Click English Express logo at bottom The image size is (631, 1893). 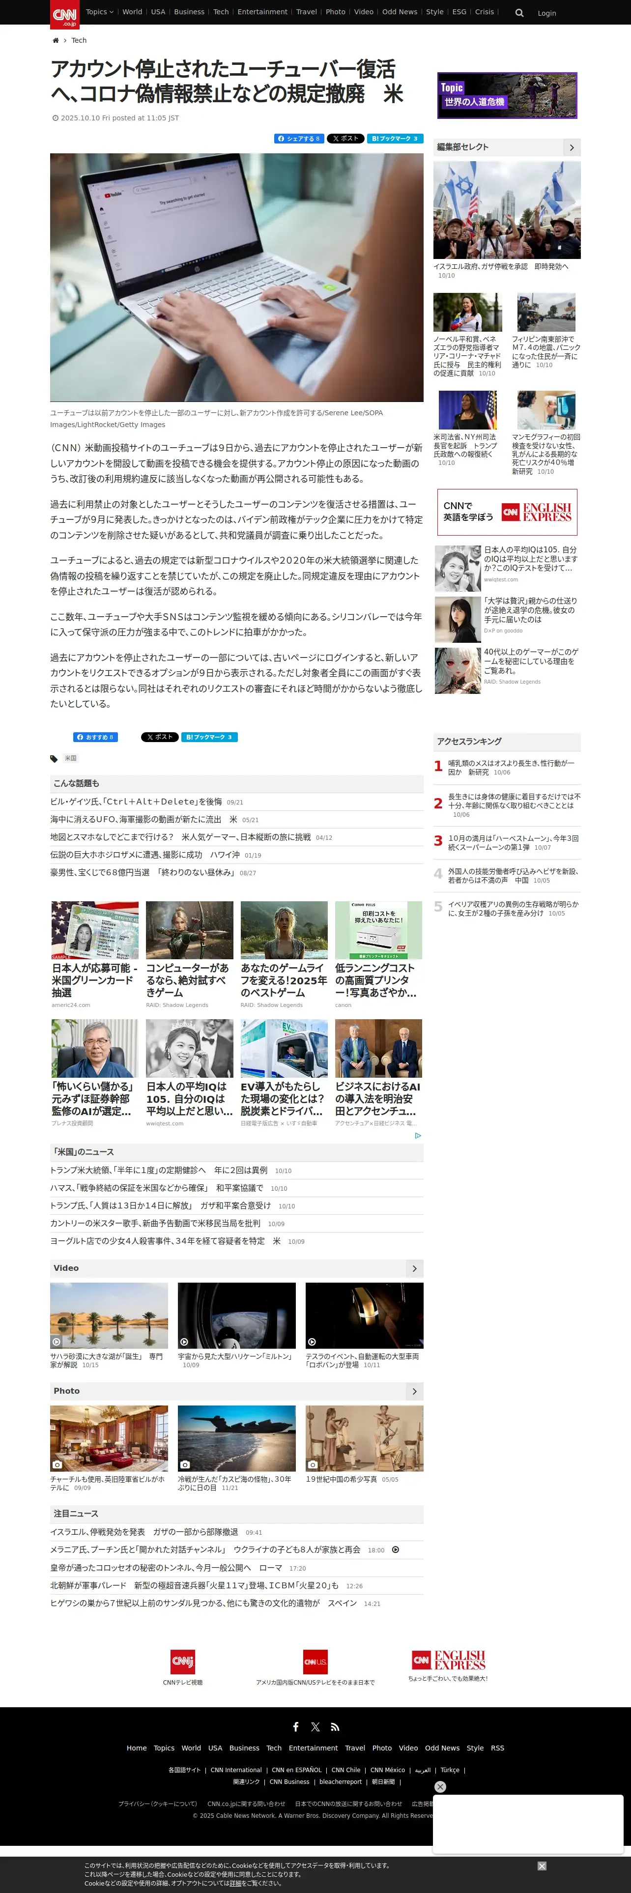point(448,1660)
